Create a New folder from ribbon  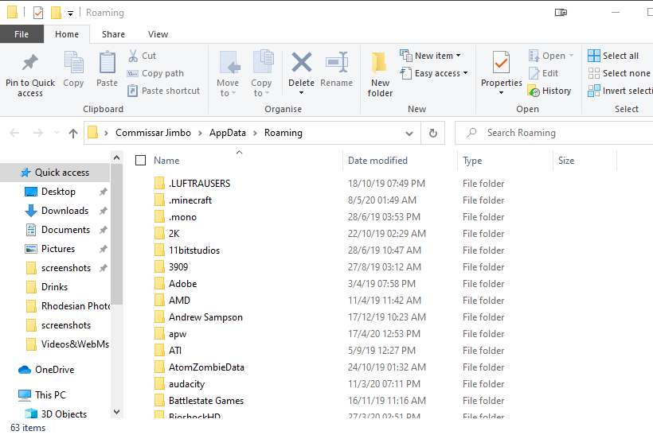click(380, 75)
